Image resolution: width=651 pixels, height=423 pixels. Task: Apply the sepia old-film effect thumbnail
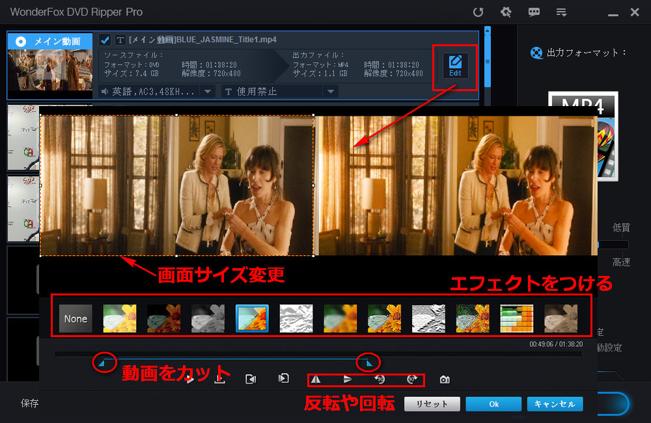point(561,318)
